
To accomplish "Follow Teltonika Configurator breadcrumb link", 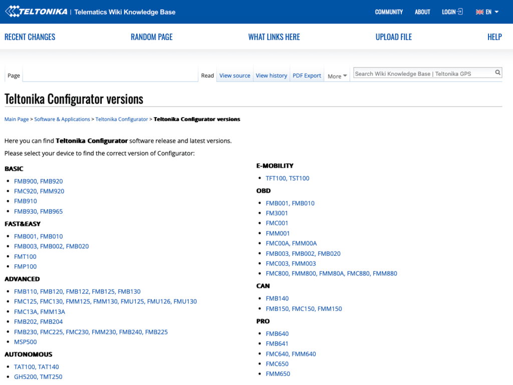I will (x=122, y=119).
